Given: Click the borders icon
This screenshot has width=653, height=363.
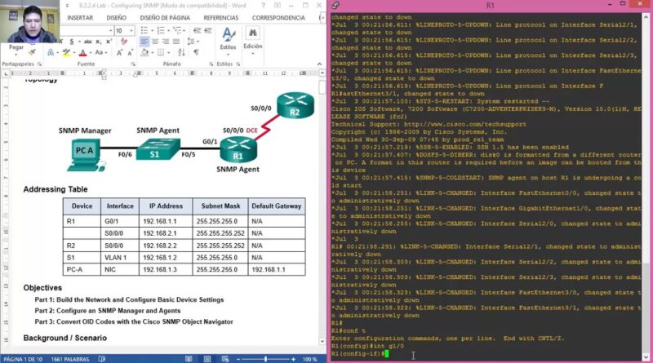Looking at the screenshot, I should 161,52.
